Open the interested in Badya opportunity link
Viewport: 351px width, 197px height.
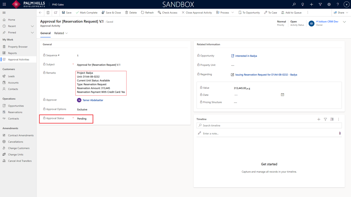coord(246,56)
